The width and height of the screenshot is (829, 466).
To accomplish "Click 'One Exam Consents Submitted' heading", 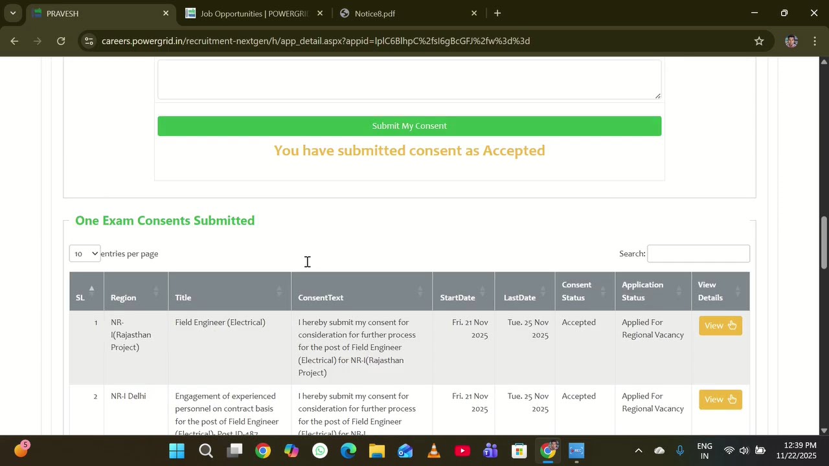I will point(165,221).
